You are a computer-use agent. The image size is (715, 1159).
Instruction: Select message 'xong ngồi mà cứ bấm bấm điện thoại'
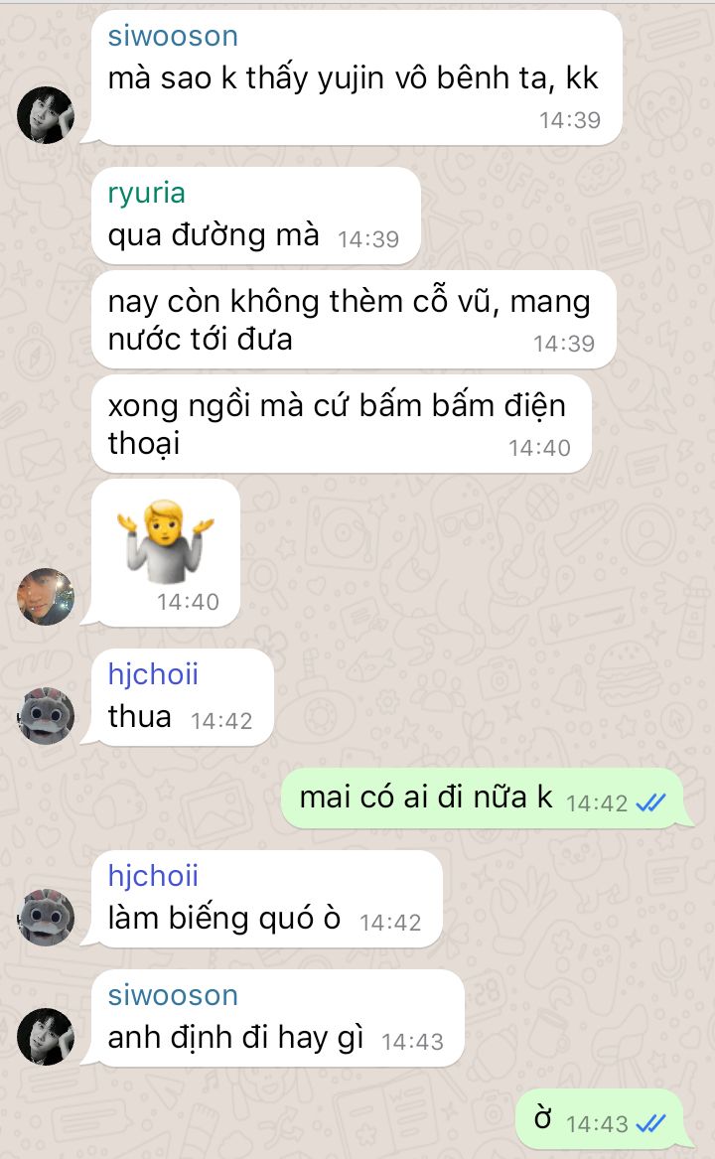341,423
